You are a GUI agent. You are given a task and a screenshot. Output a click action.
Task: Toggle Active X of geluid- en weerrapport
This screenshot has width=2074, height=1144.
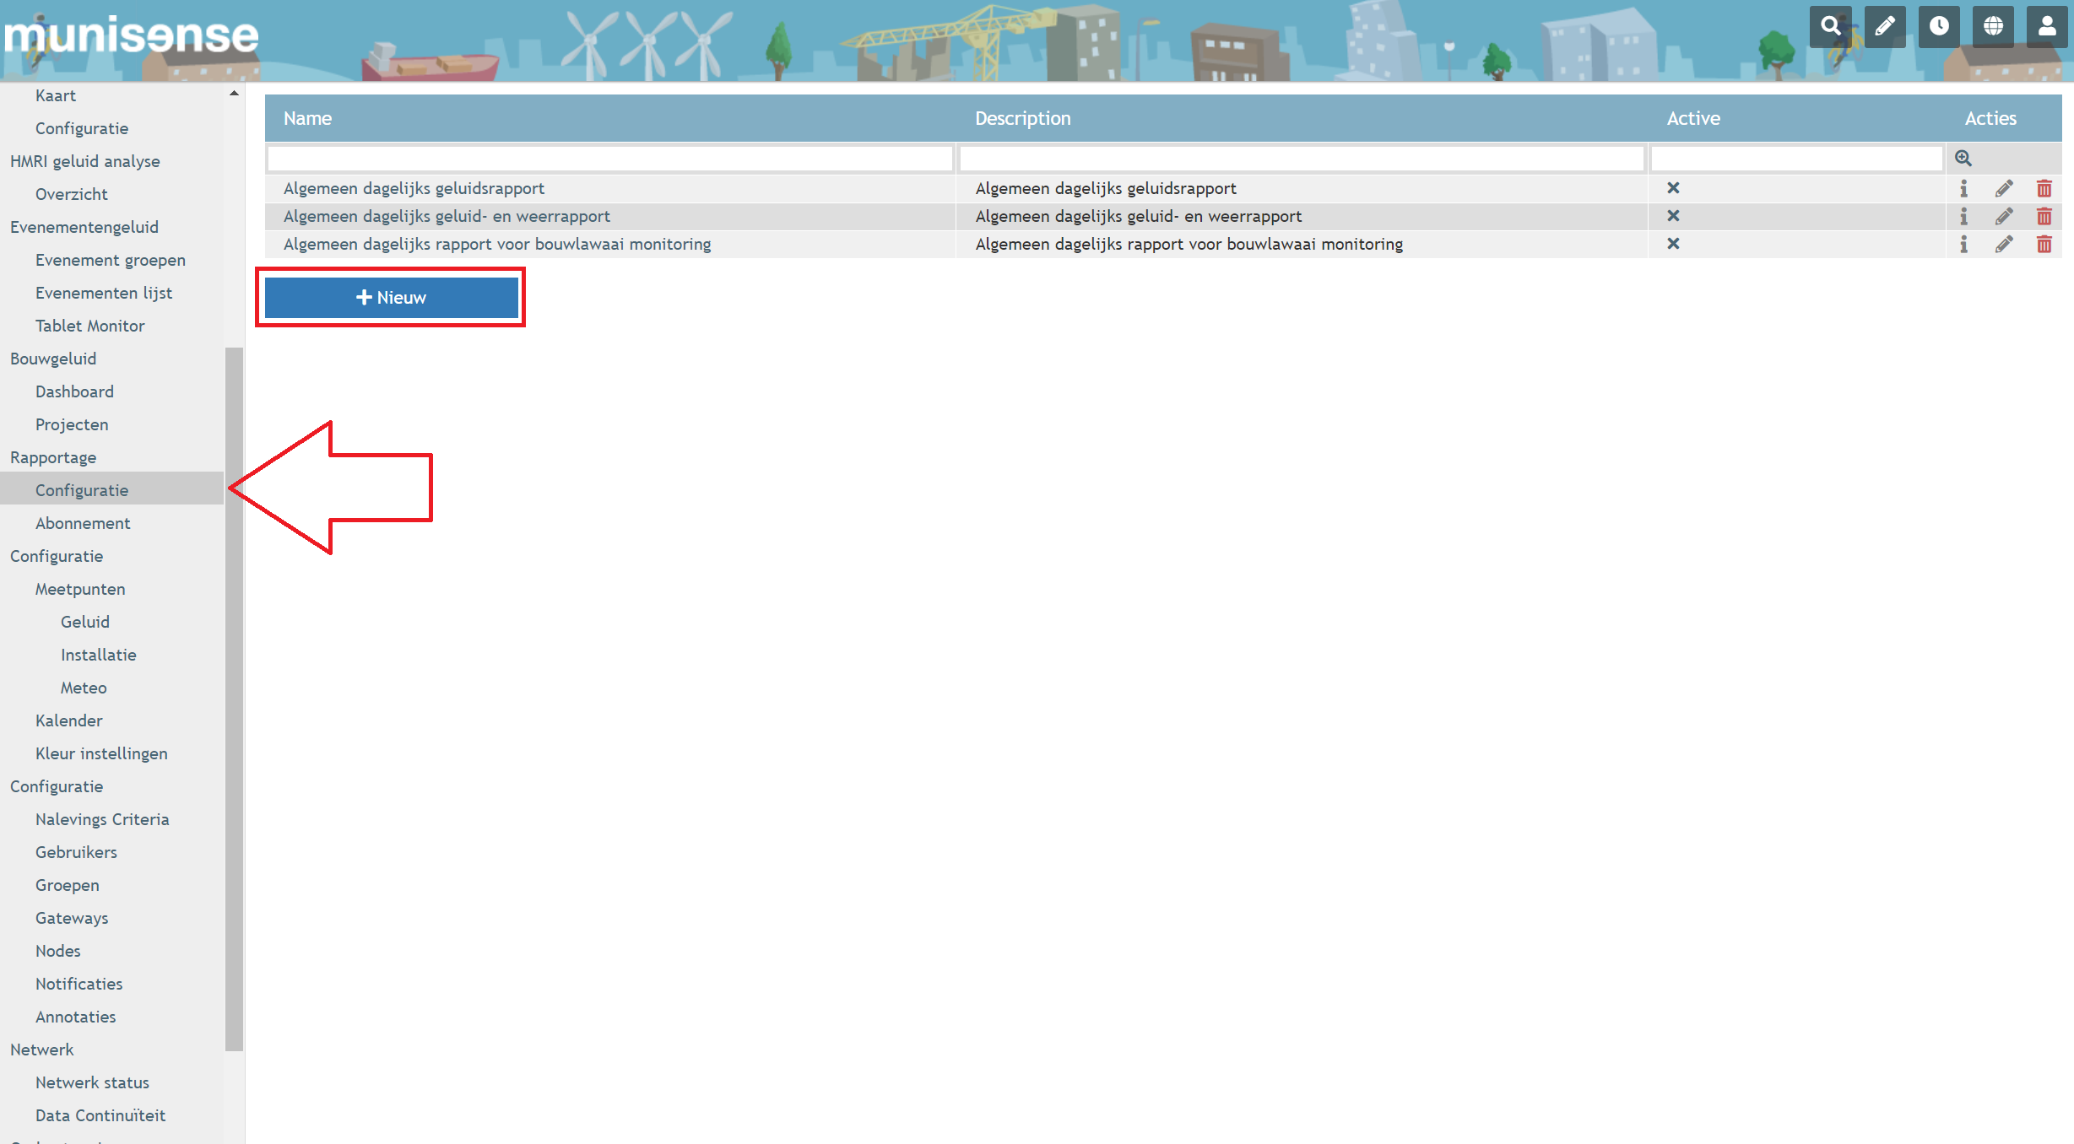coord(1673,215)
